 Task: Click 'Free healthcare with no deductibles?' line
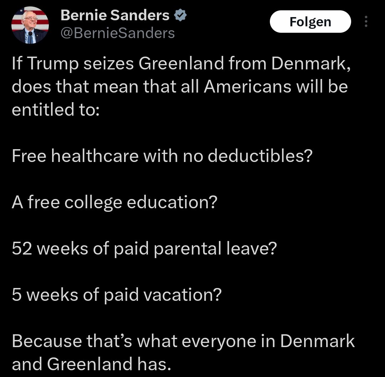click(x=162, y=156)
